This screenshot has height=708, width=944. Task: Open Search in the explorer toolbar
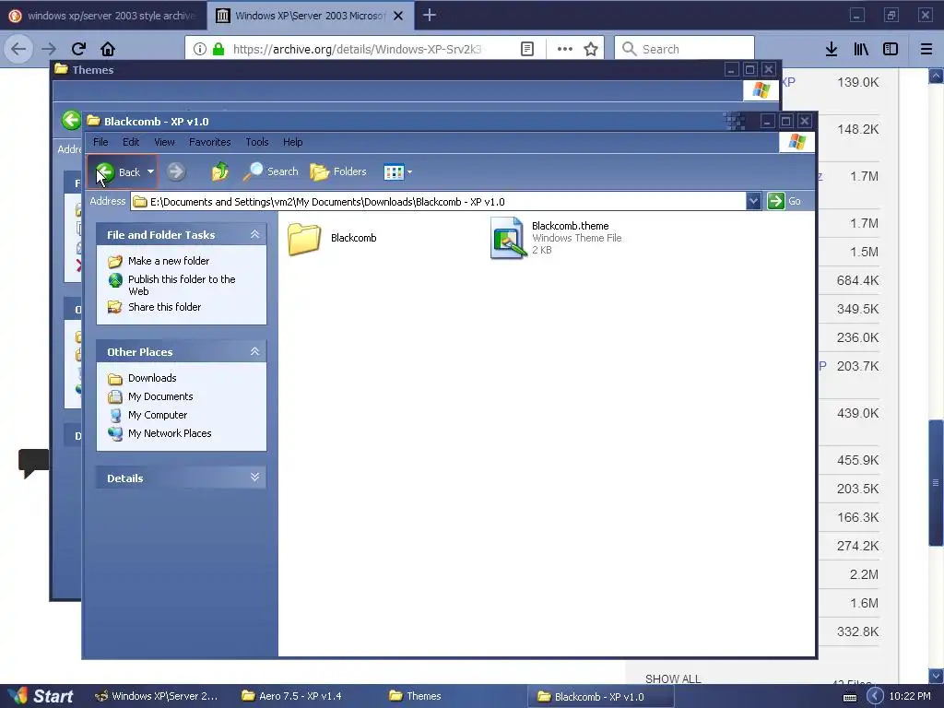pyautogui.click(x=270, y=171)
